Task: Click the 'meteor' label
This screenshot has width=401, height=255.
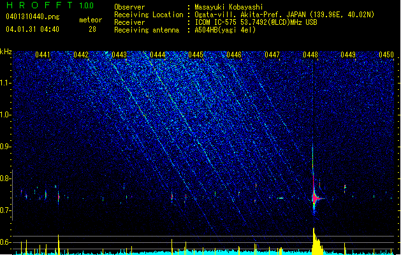Action: tap(91, 20)
